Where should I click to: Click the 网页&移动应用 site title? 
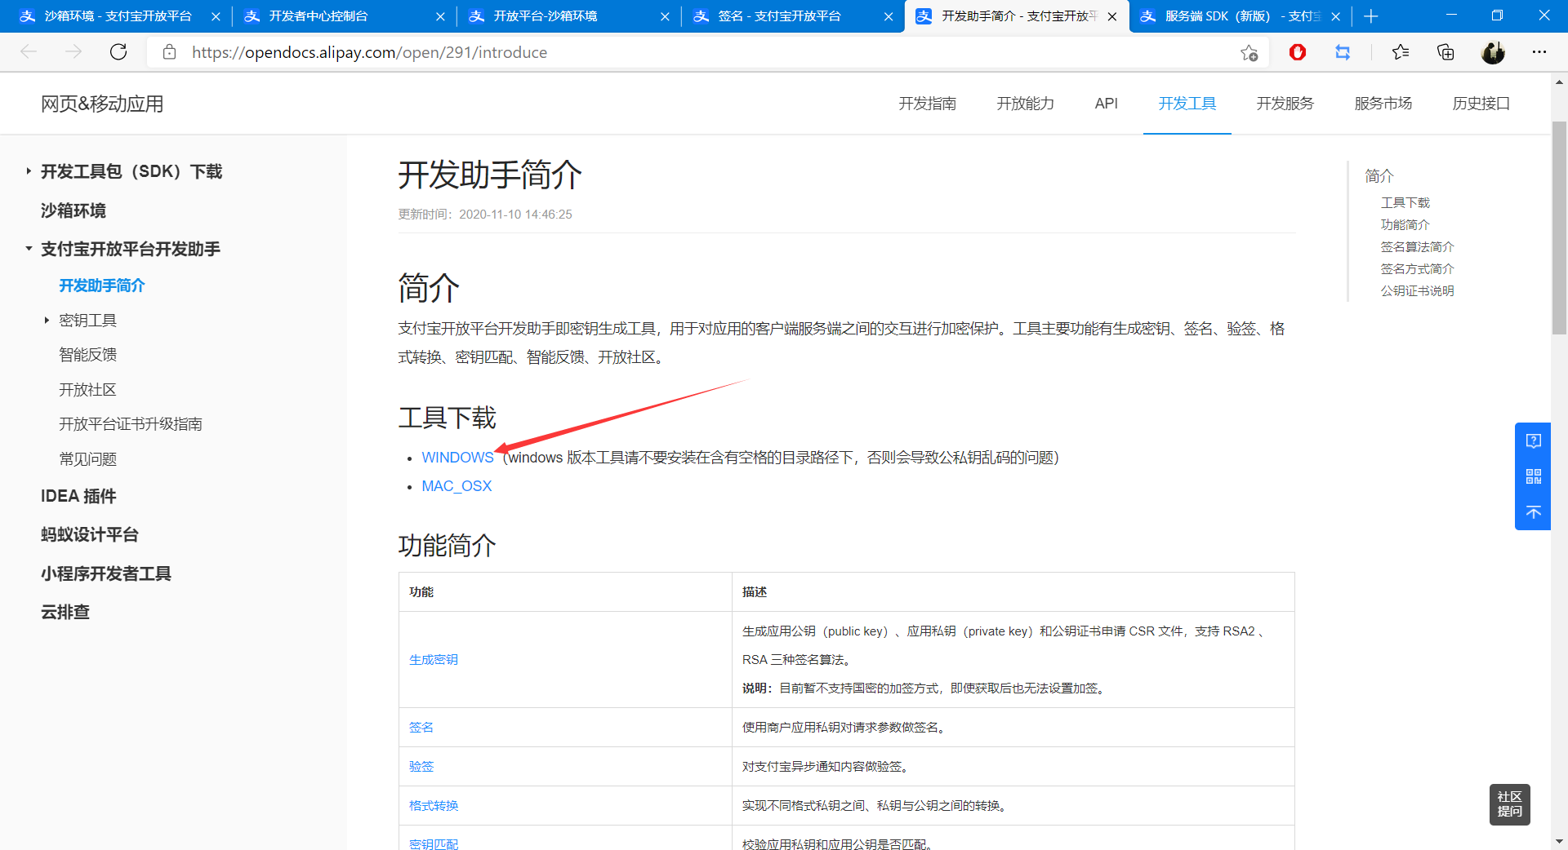102,104
